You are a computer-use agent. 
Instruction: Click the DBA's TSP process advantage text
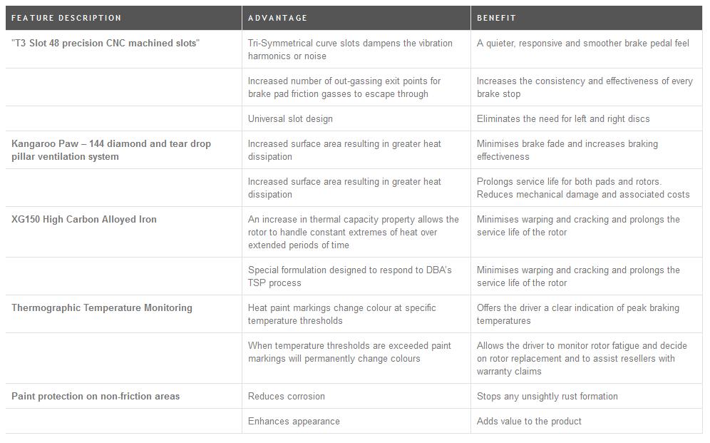[349, 276]
